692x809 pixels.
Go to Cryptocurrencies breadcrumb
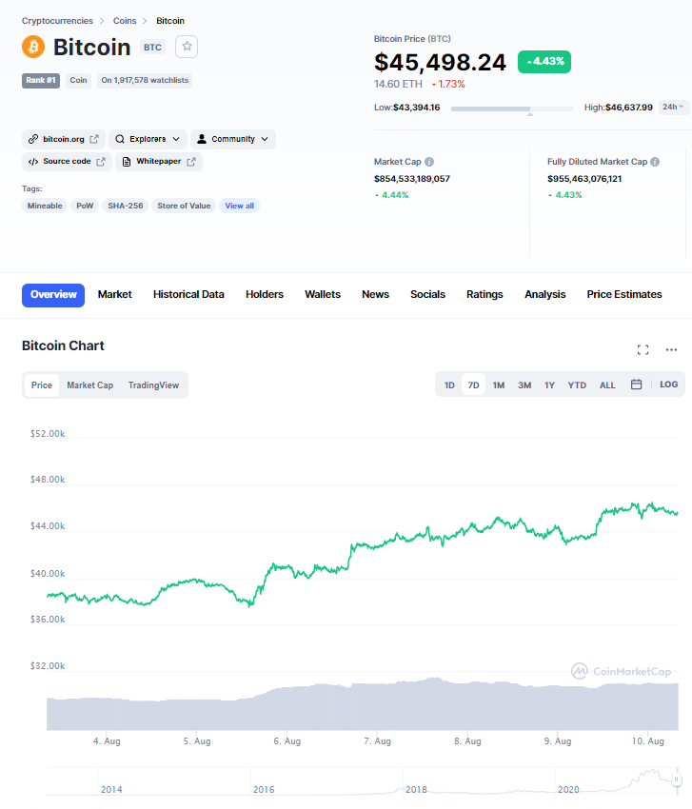click(57, 21)
